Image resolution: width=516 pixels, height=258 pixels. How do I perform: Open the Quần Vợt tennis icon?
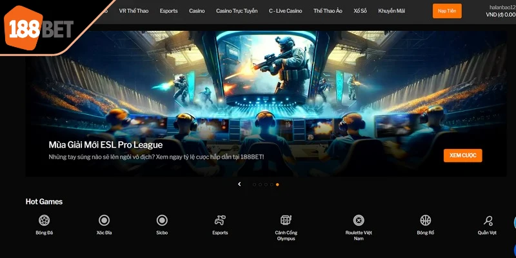[x=488, y=221]
